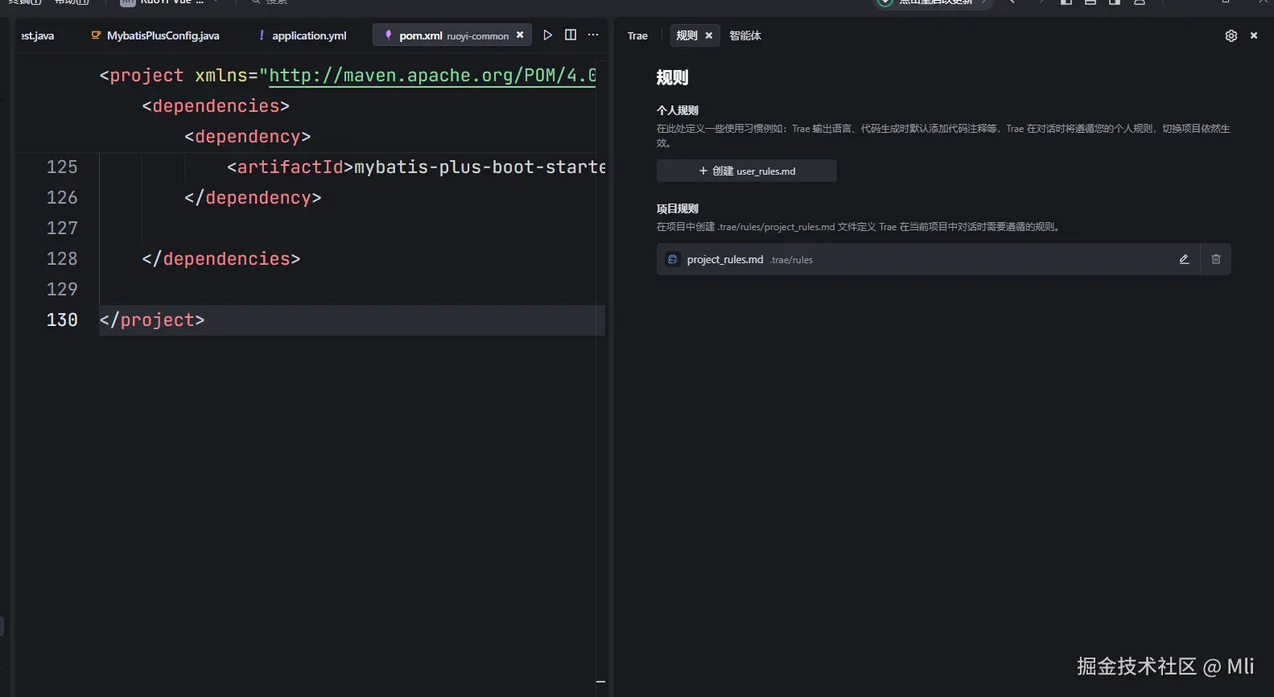The image size is (1274, 697).
Task: Click the application.yml exclamation file icon
Action: [262, 35]
